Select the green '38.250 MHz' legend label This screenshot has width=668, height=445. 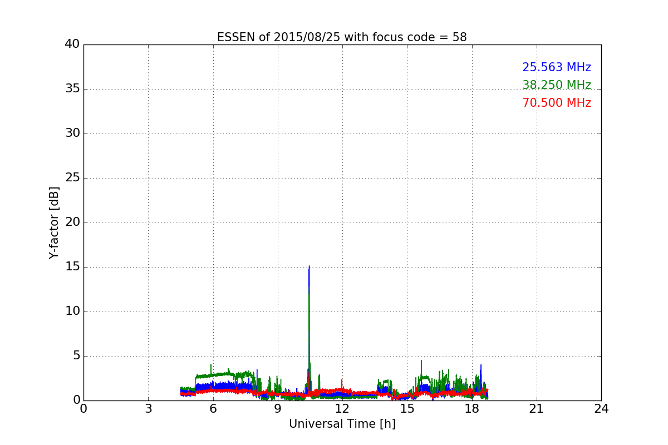point(557,85)
